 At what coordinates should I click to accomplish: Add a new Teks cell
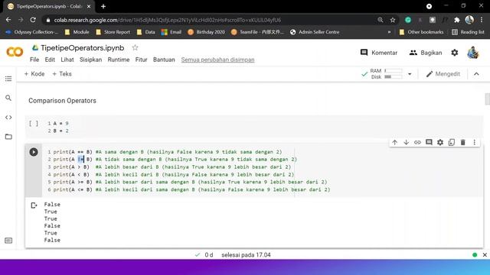(x=62, y=74)
